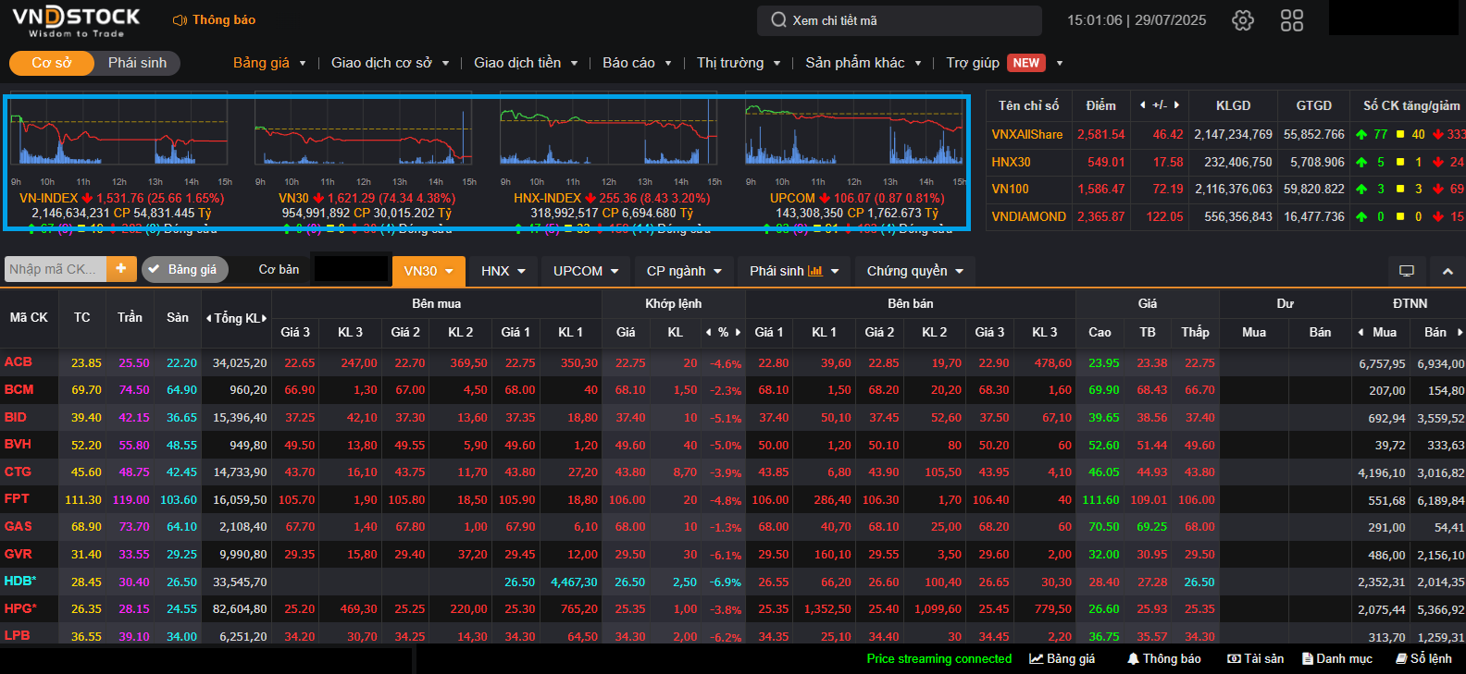Screen dimensions: 1466x674
Task: Open Giao dịch tiền menu
Action: pos(526,63)
